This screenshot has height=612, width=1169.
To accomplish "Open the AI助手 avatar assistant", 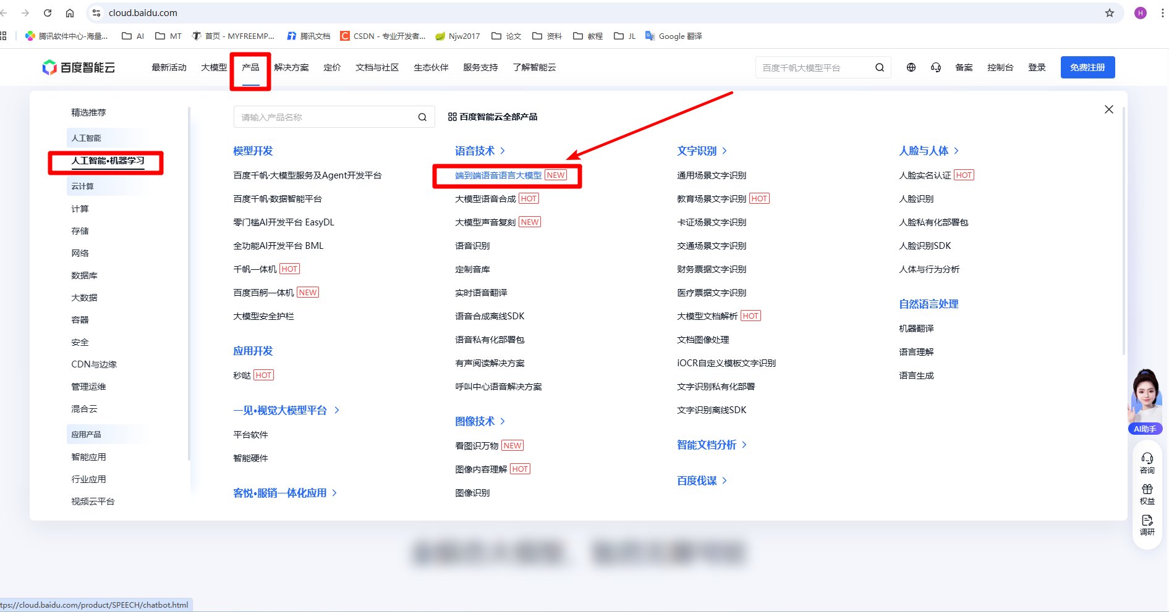I will click(x=1146, y=401).
